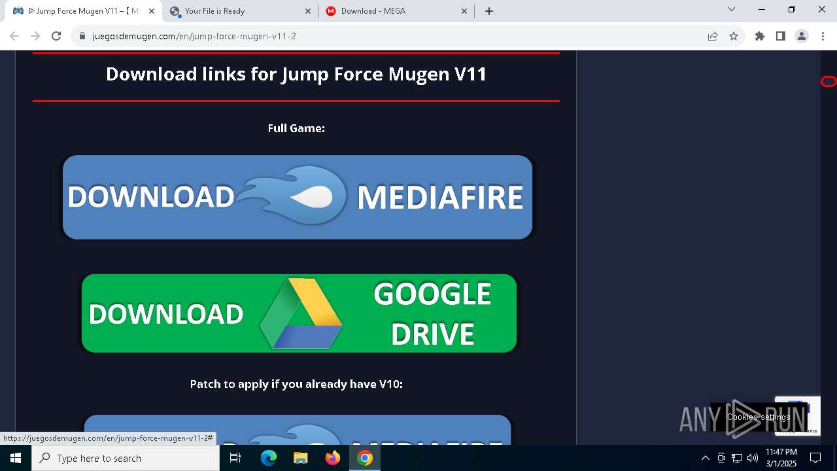
Task: Launch Microsoft Edge from the taskbar
Action: tap(268, 458)
